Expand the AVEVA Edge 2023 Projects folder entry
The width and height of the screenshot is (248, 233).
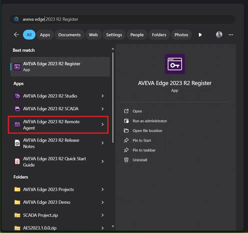tap(103, 189)
